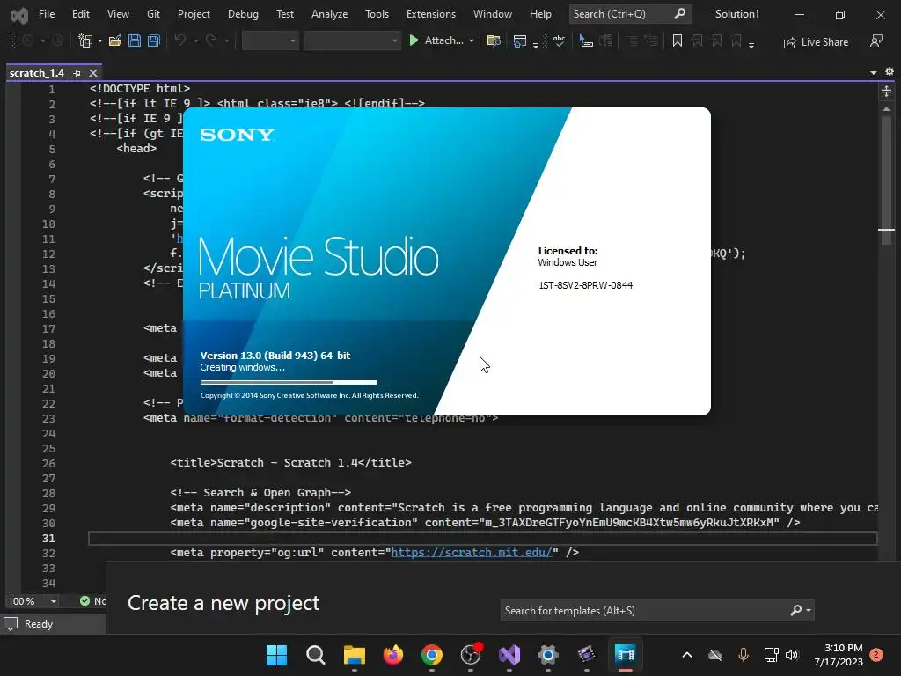
Task: Click the New Project toolbar icon
Action: pyautogui.click(x=85, y=40)
